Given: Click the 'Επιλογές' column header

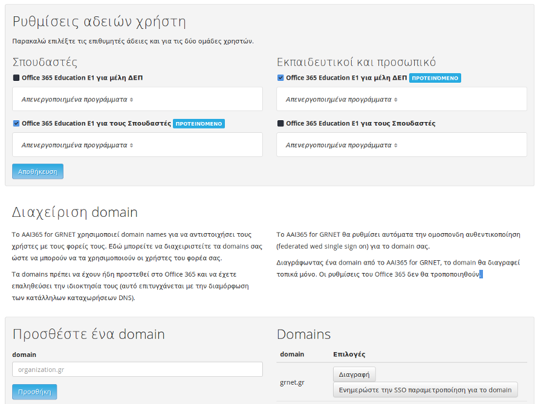Looking at the screenshot, I should (x=349, y=354).
